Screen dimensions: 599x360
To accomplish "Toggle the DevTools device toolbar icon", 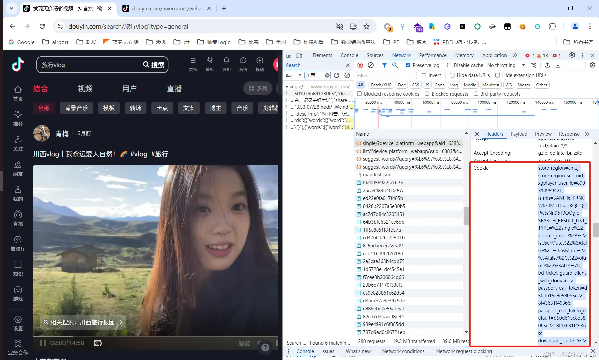I will click(299, 55).
